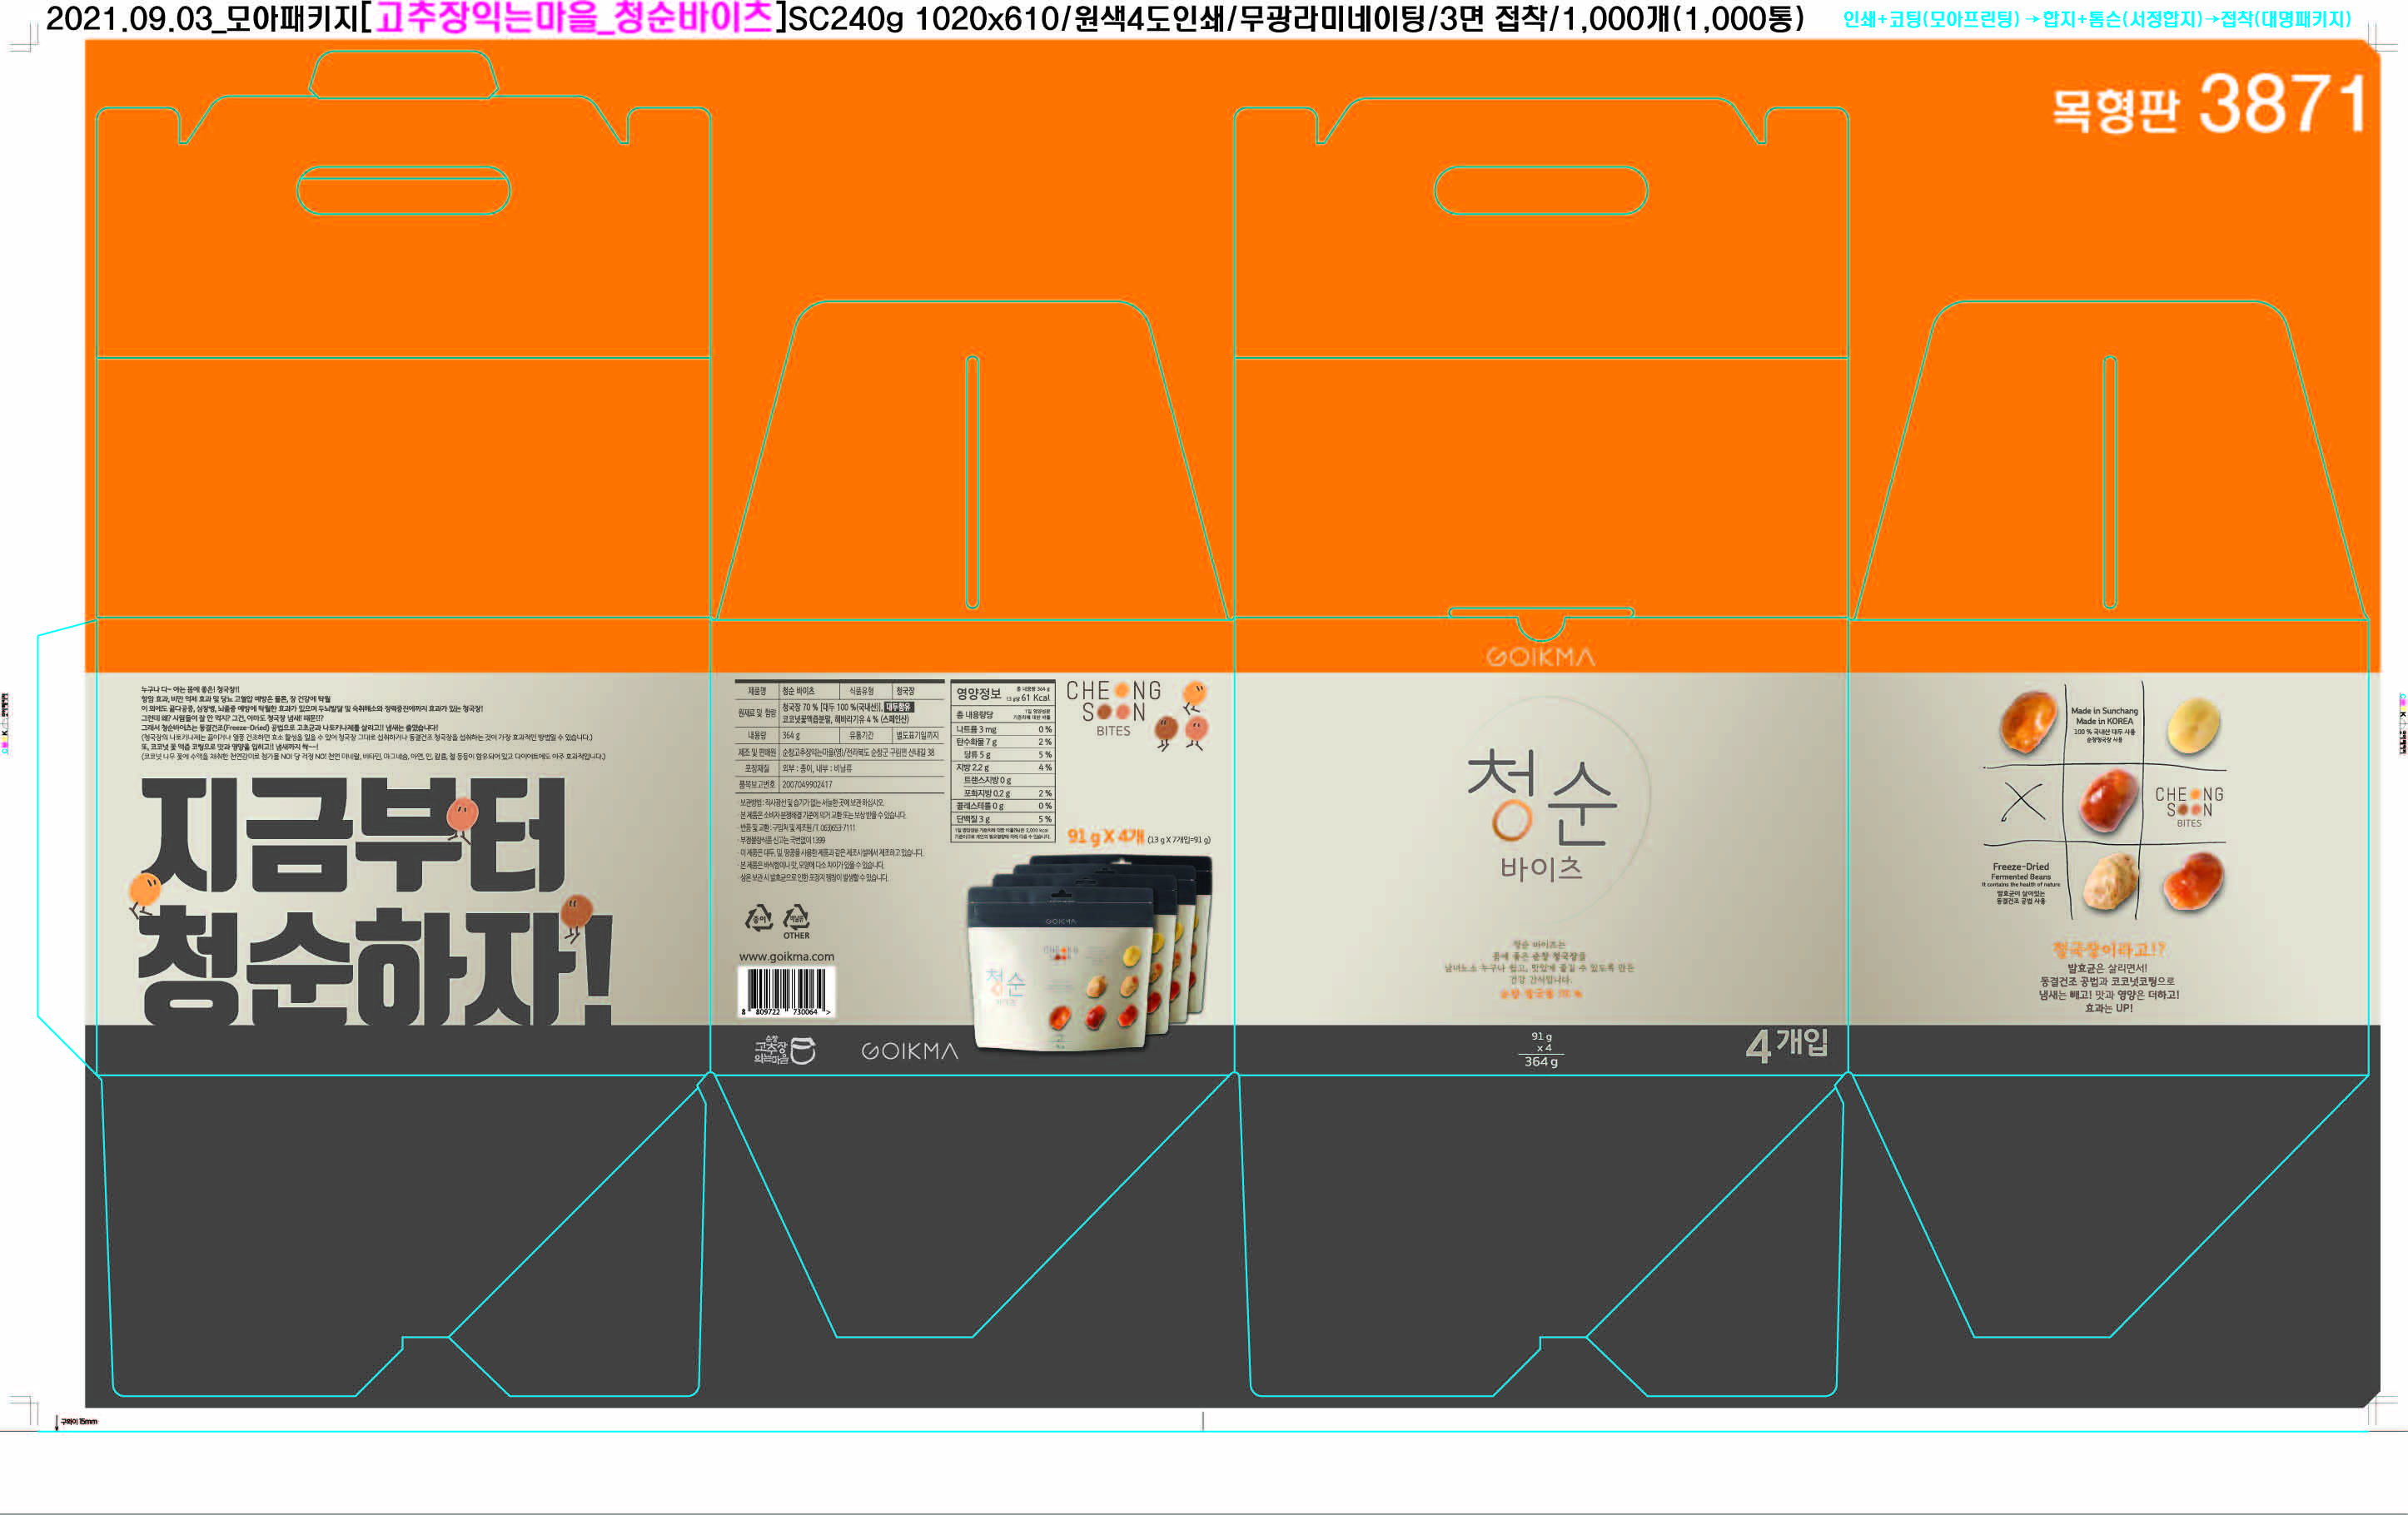
Task: Click the orange 청국장이라고!? headline
Action: (x=2108, y=949)
